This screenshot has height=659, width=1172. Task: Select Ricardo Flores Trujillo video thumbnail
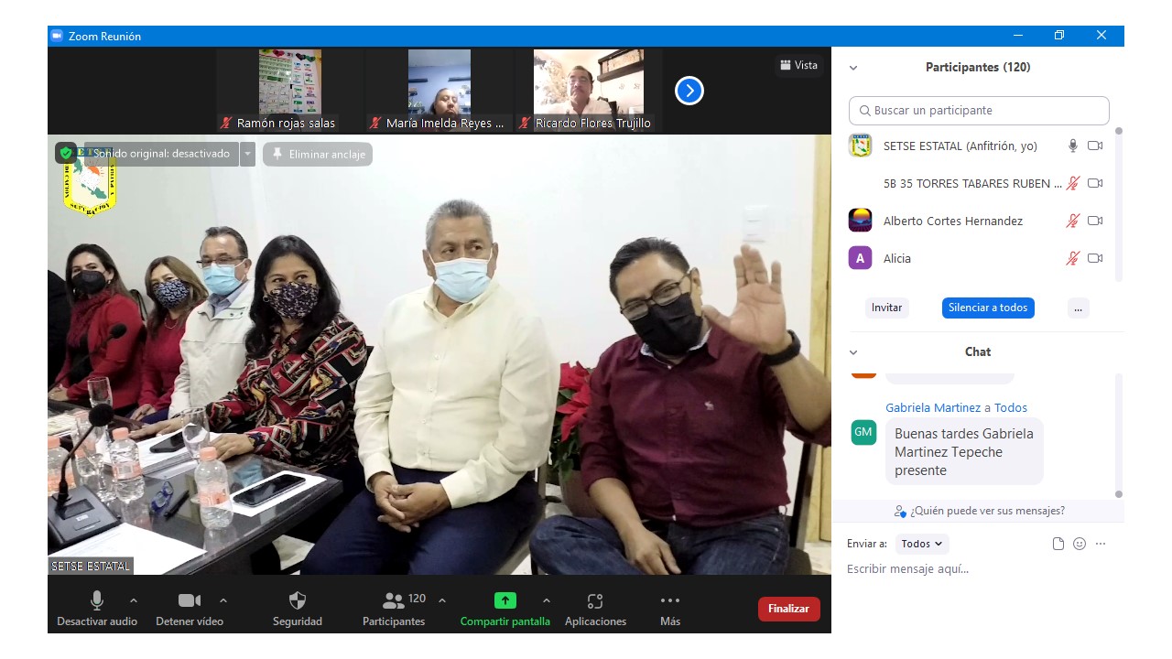point(589,90)
